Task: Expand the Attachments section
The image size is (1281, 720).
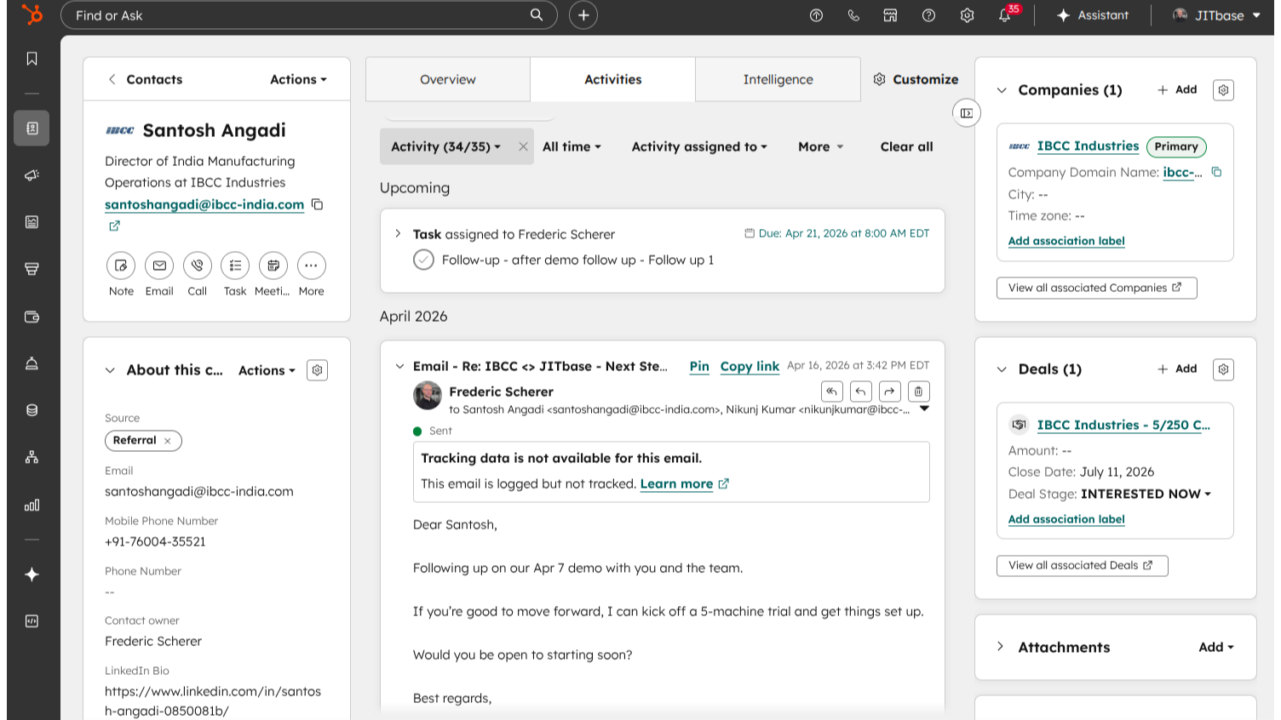Action: [1001, 647]
